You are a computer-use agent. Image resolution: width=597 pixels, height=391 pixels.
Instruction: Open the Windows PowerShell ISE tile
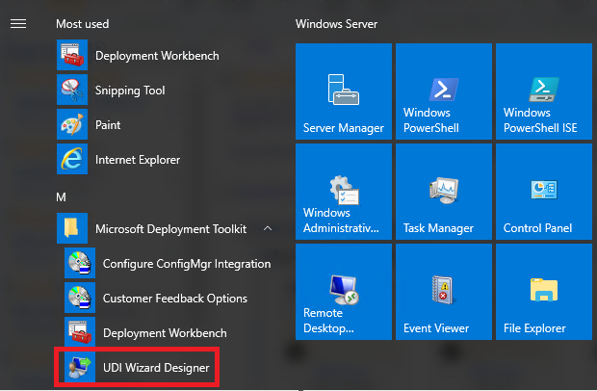[x=544, y=91]
